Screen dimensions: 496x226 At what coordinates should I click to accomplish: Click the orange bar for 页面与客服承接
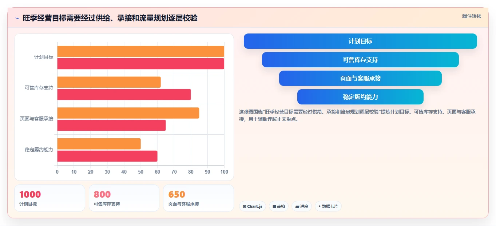[128, 113]
